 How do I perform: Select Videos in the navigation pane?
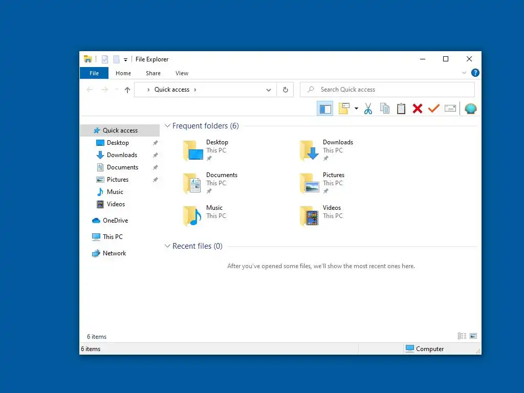[x=116, y=204]
